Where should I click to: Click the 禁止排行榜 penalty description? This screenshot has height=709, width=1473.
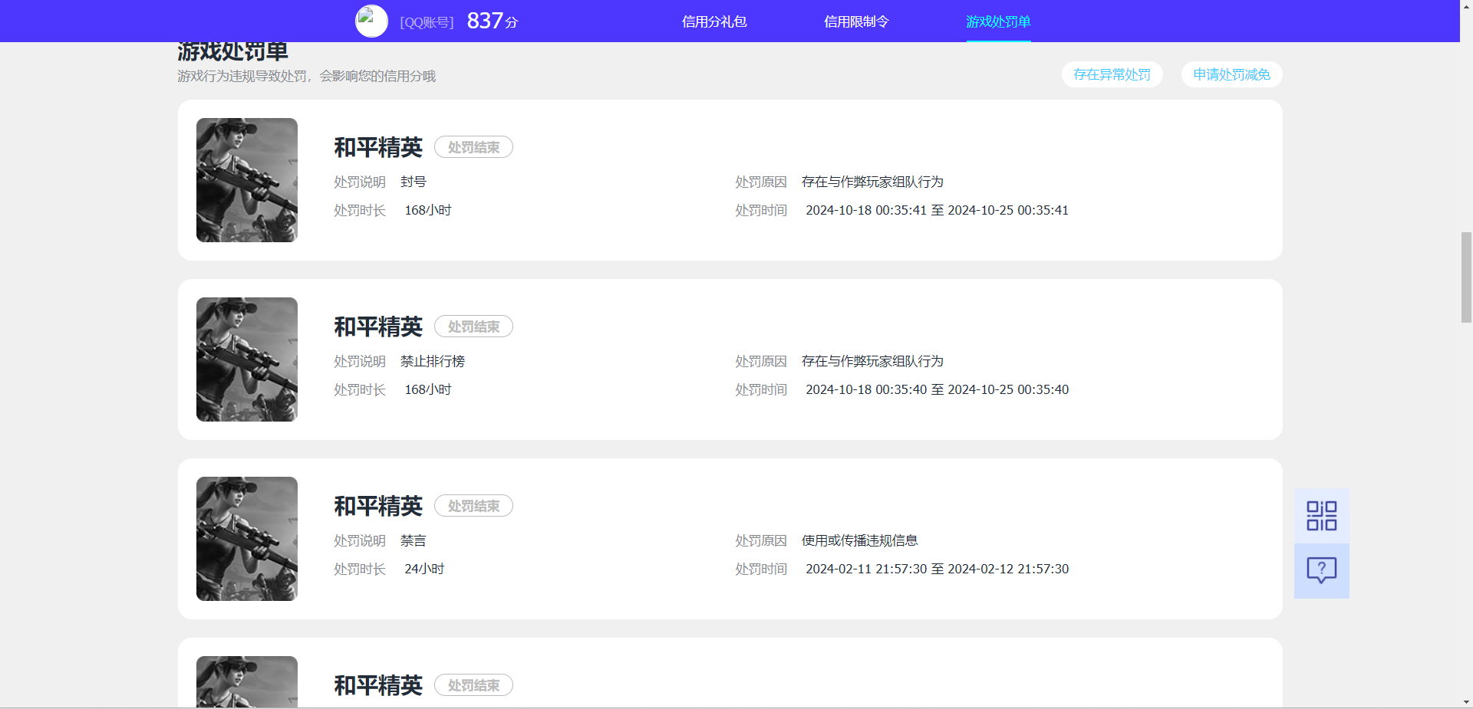[433, 361]
